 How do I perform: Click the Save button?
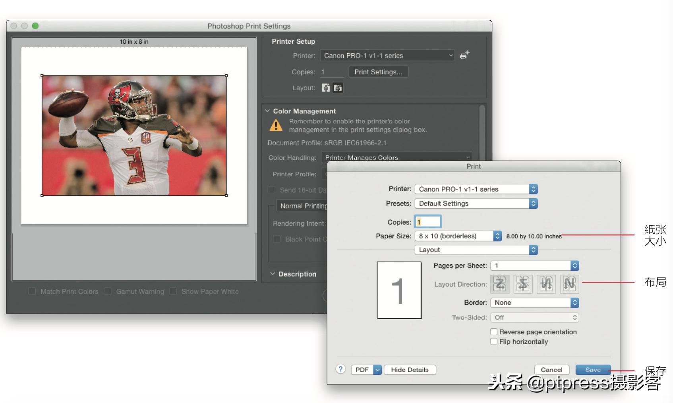(x=593, y=370)
